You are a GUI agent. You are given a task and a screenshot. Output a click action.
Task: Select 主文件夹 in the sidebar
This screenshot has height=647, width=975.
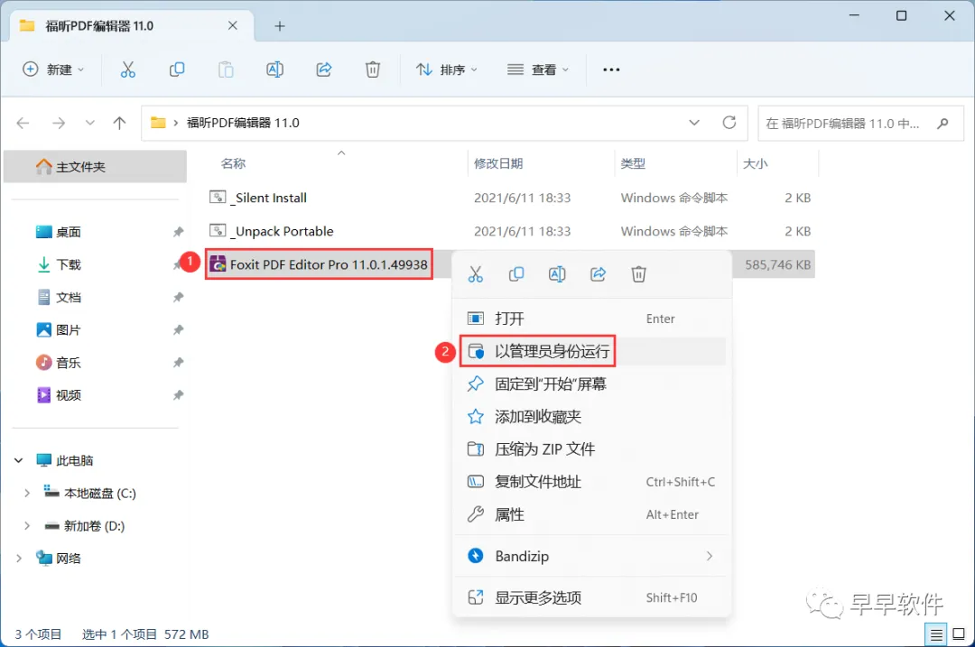pos(95,167)
